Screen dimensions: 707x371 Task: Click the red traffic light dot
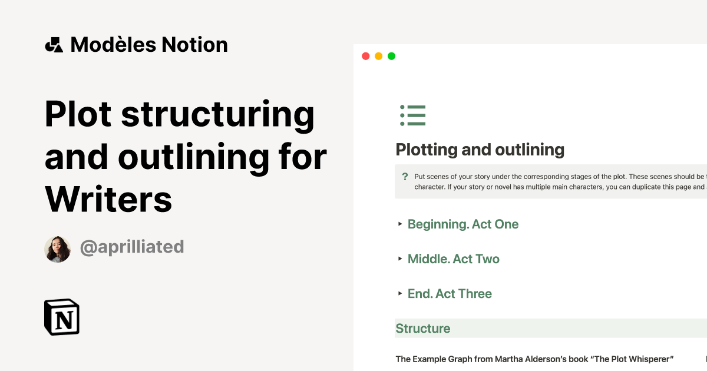click(x=365, y=55)
